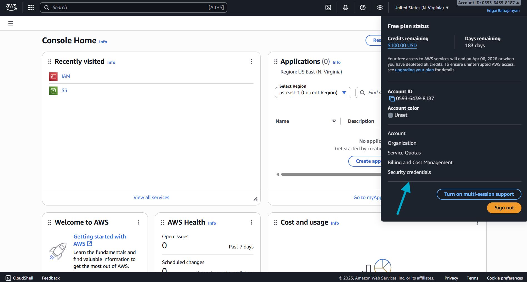Image resolution: width=527 pixels, height=282 pixels.
Task: Open the region selector dropdown
Action: click(x=421, y=7)
